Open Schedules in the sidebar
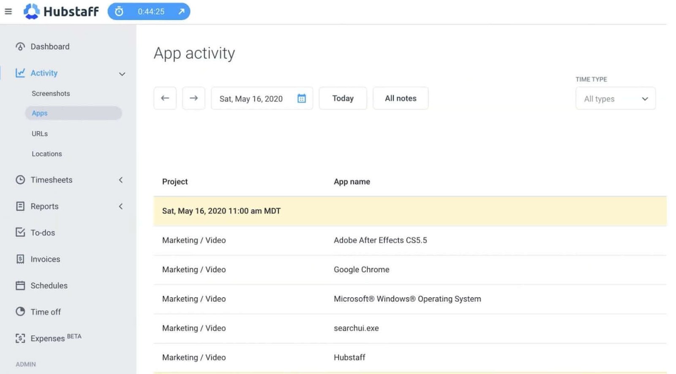This screenshot has width=676, height=374. coord(49,285)
